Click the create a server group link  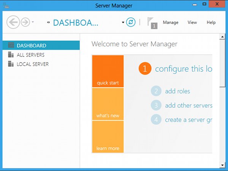(x=188, y=120)
